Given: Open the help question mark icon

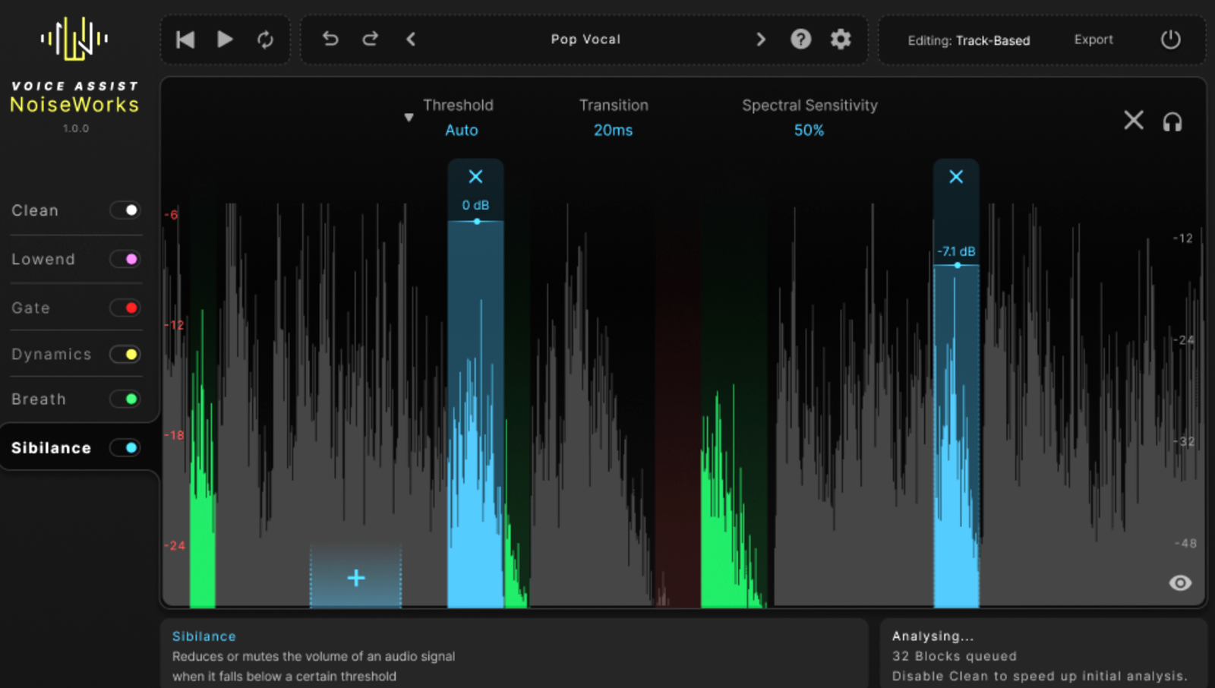Looking at the screenshot, I should 801,39.
